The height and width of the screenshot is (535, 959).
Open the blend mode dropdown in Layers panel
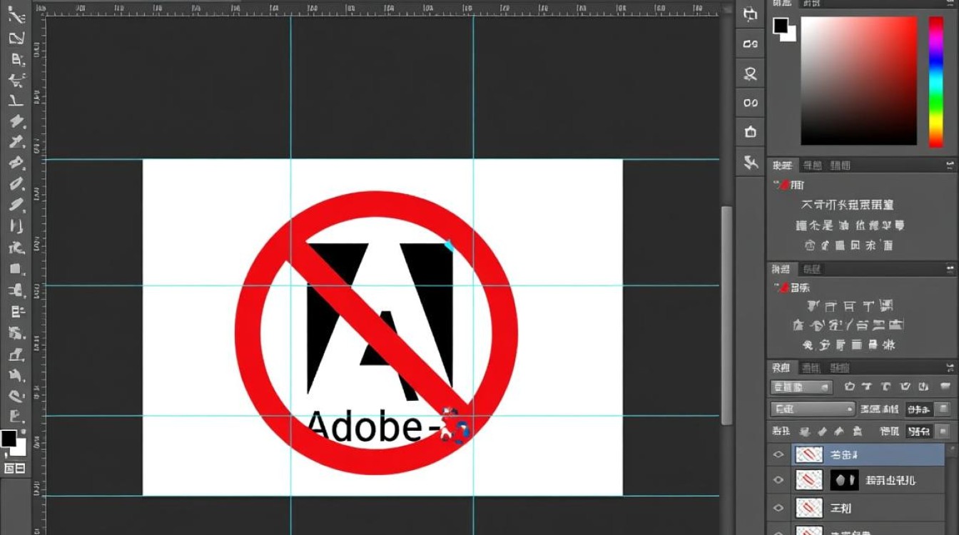812,409
